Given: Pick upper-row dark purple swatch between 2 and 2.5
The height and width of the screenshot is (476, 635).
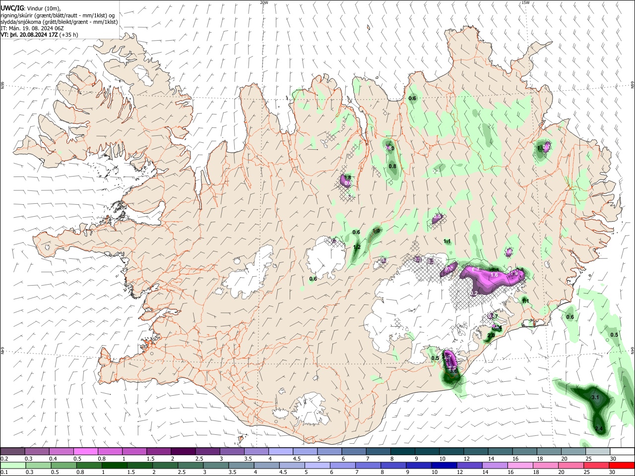Looking at the screenshot, I should coord(183,451).
